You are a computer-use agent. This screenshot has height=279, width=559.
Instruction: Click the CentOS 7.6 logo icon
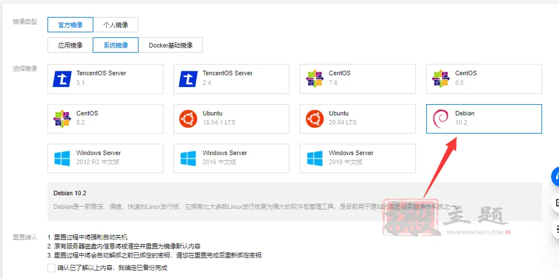click(314, 79)
